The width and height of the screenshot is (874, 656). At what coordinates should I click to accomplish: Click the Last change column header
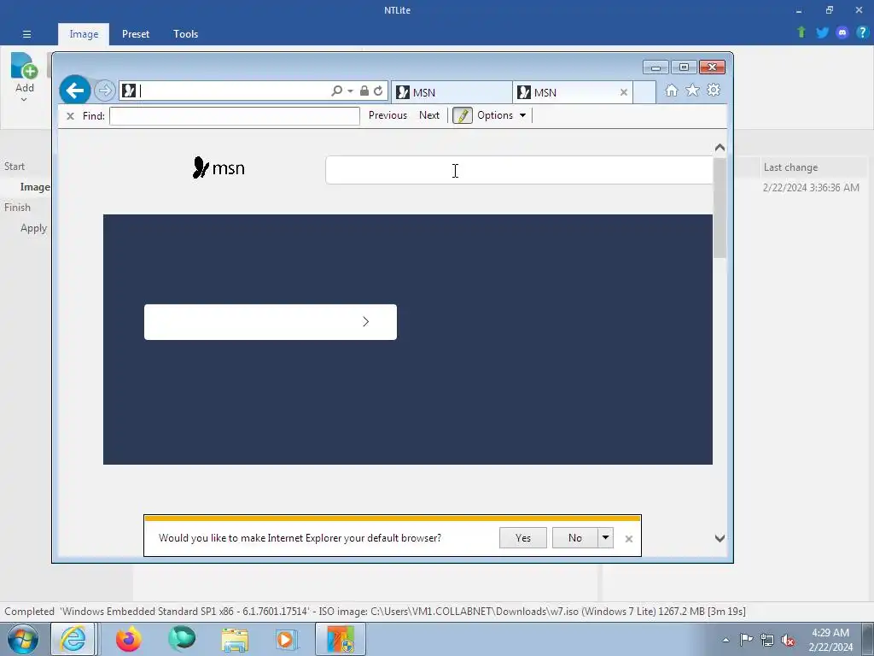tap(790, 167)
